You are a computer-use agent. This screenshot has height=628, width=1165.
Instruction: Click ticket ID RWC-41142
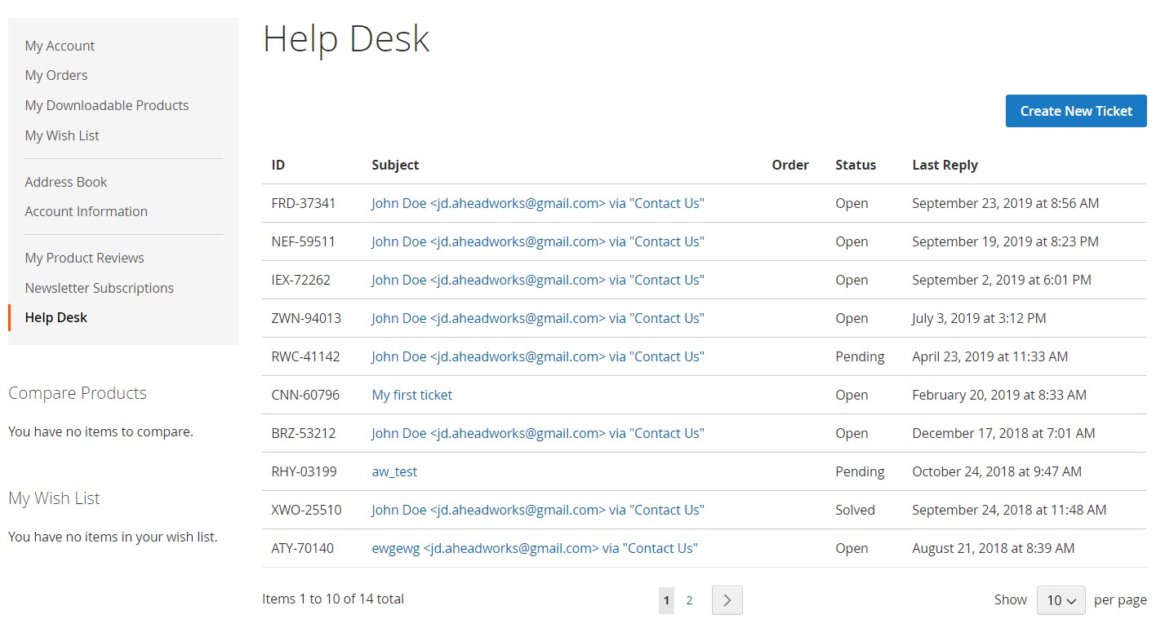305,356
